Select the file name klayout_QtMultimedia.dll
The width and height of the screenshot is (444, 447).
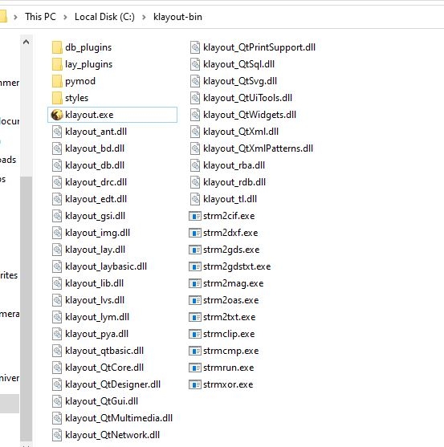coord(119,418)
